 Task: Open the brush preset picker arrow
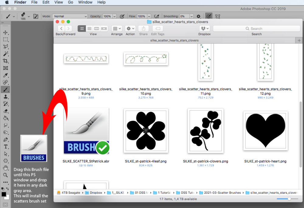29,17
